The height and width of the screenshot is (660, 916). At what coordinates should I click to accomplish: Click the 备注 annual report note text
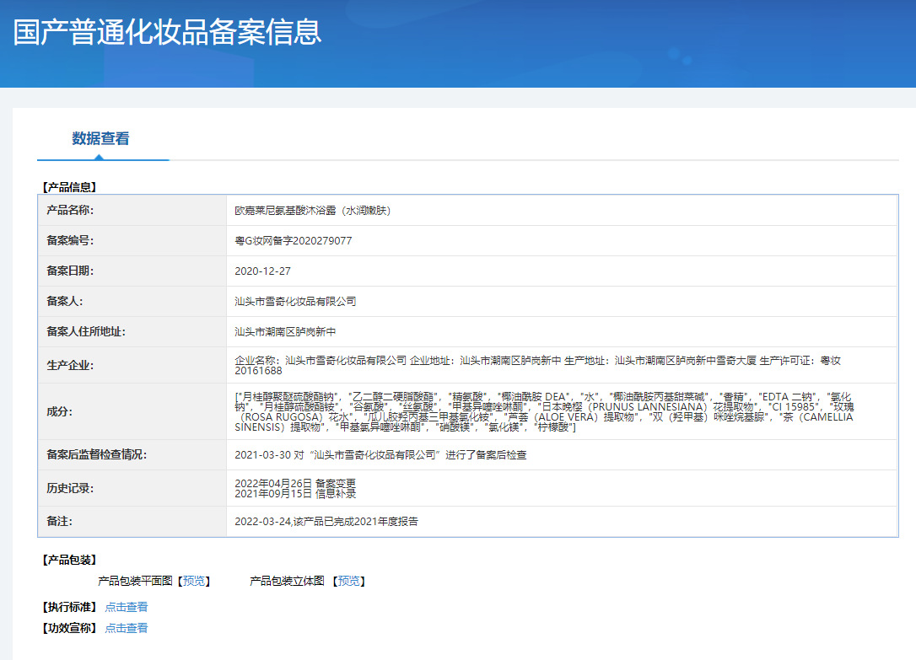click(x=326, y=521)
